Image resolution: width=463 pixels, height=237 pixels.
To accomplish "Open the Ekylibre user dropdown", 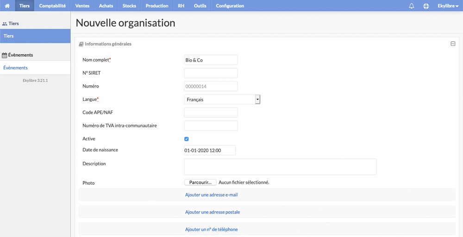I will point(448,6).
